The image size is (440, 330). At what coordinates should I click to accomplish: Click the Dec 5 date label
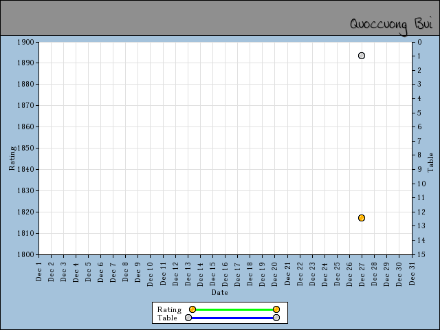tap(89, 272)
